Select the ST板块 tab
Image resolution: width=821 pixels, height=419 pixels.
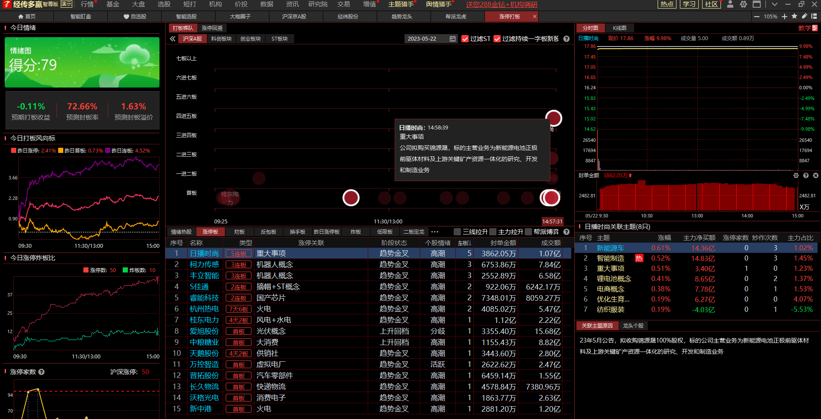(x=280, y=39)
